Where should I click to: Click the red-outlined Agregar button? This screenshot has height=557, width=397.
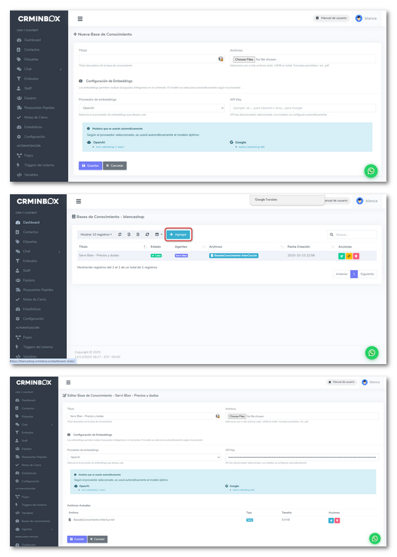[178, 235]
